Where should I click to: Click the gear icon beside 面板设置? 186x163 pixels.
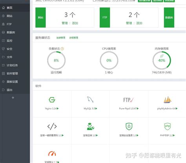click(4, 82)
